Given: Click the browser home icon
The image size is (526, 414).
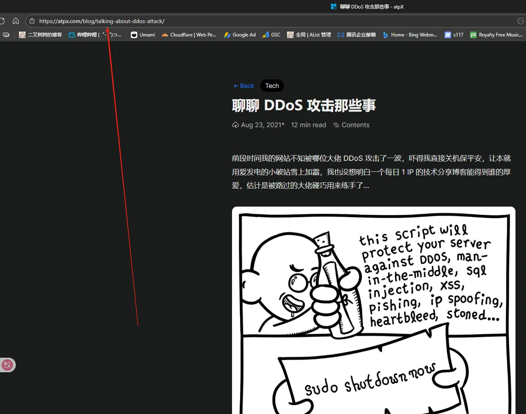Looking at the screenshot, I should coord(16,21).
